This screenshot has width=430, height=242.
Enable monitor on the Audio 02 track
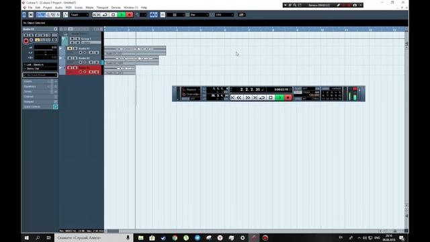point(85,63)
